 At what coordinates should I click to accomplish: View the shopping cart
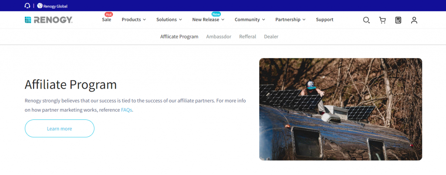click(x=382, y=20)
